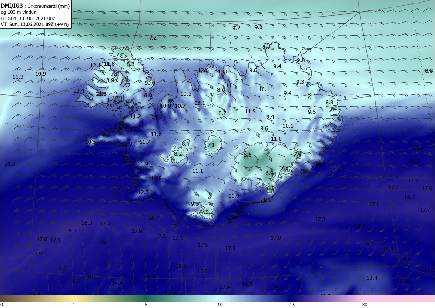Image resolution: width=435 pixels, height=308 pixels.
Task: Select the initial time "IT: Sun. 13. 06. 2021 00Z"
Action: (x=28, y=18)
